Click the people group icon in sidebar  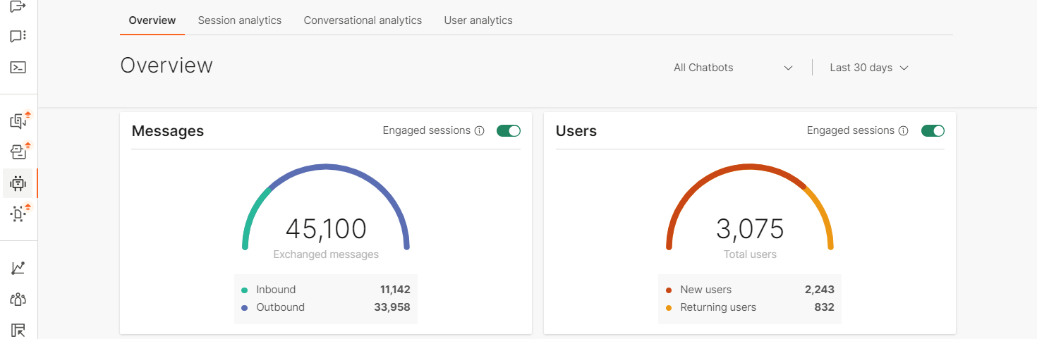click(x=18, y=299)
